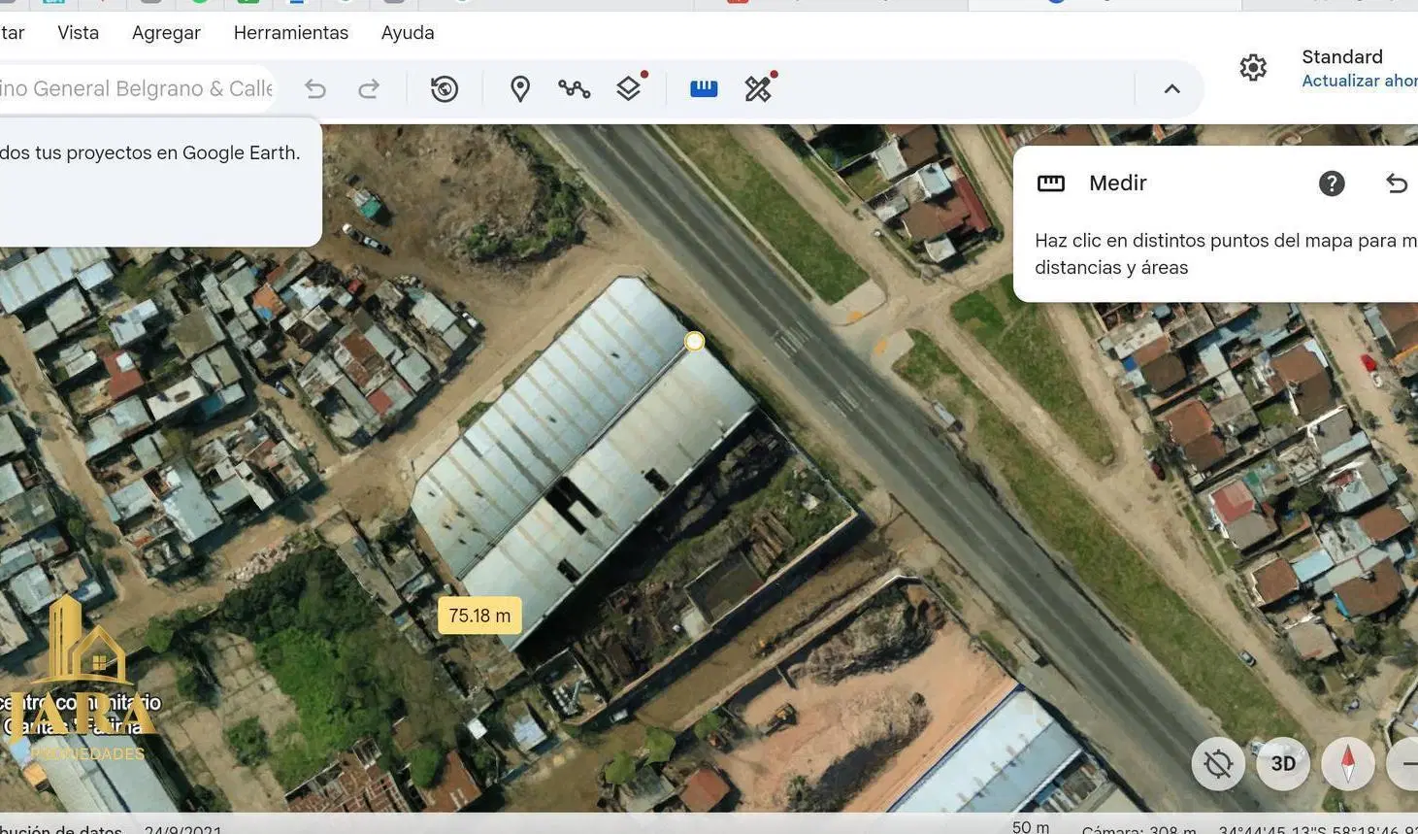Screen dimensions: 1418x834
Task: Select the add placemark pin tool
Action: (x=520, y=89)
